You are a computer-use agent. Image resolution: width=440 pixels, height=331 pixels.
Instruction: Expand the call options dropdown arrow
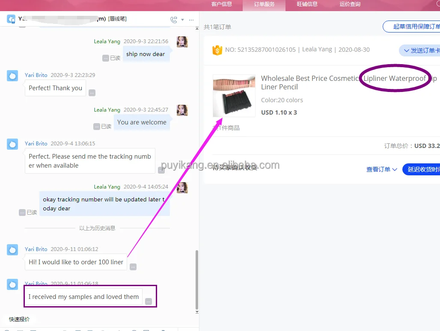pyautogui.click(x=182, y=20)
